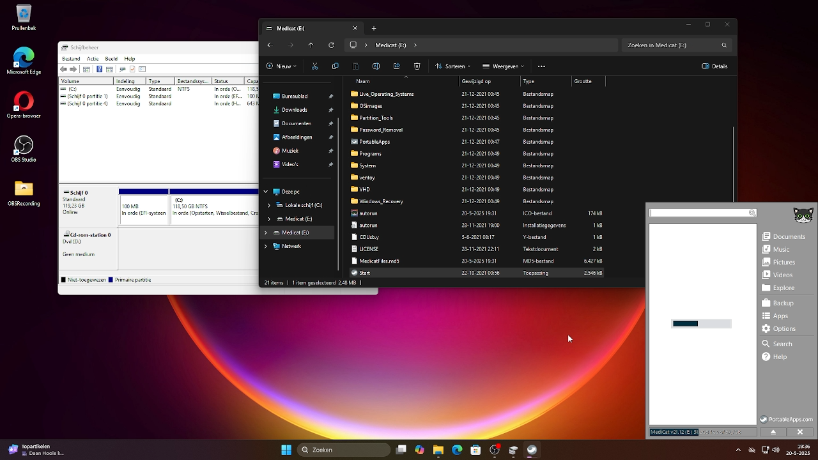Click the MediCat cat logo

click(803, 215)
